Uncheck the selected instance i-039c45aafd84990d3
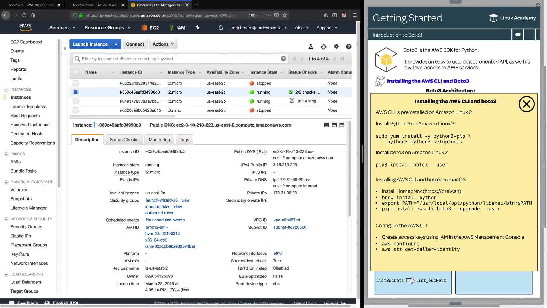The width and height of the screenshot is (547, 308). [75, 92]
